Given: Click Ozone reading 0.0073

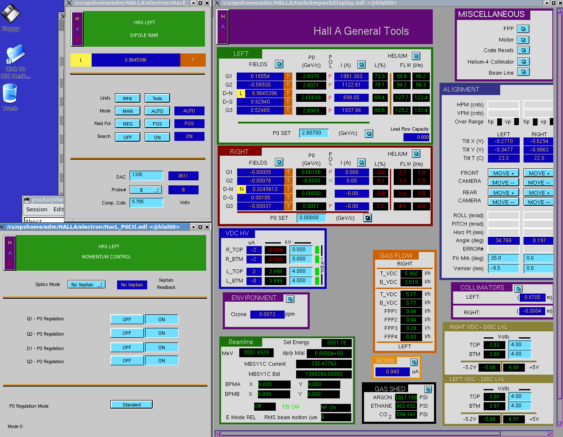Looking at the screenshot, I should pyautogui.click(x=267, y=314).
